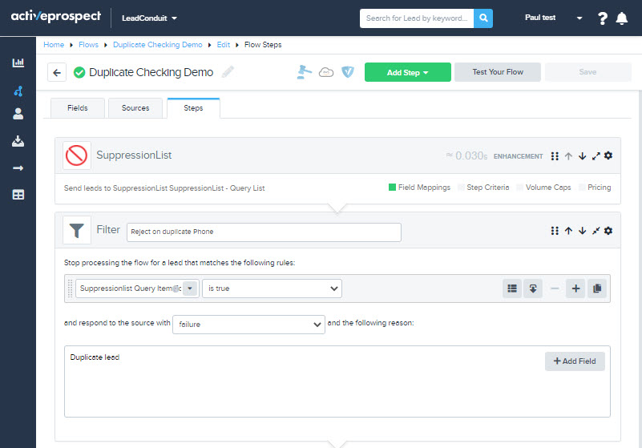Screen dimensions: 642x448
Task: Open Edit breadcrumb link
Action: point(223,45)
